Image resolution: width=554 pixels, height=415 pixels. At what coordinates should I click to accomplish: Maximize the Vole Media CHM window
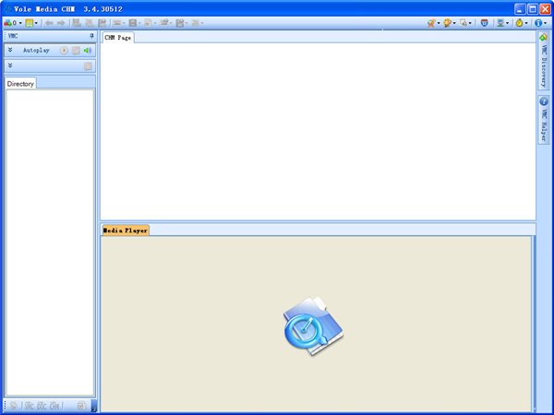(x=533, y=9)
